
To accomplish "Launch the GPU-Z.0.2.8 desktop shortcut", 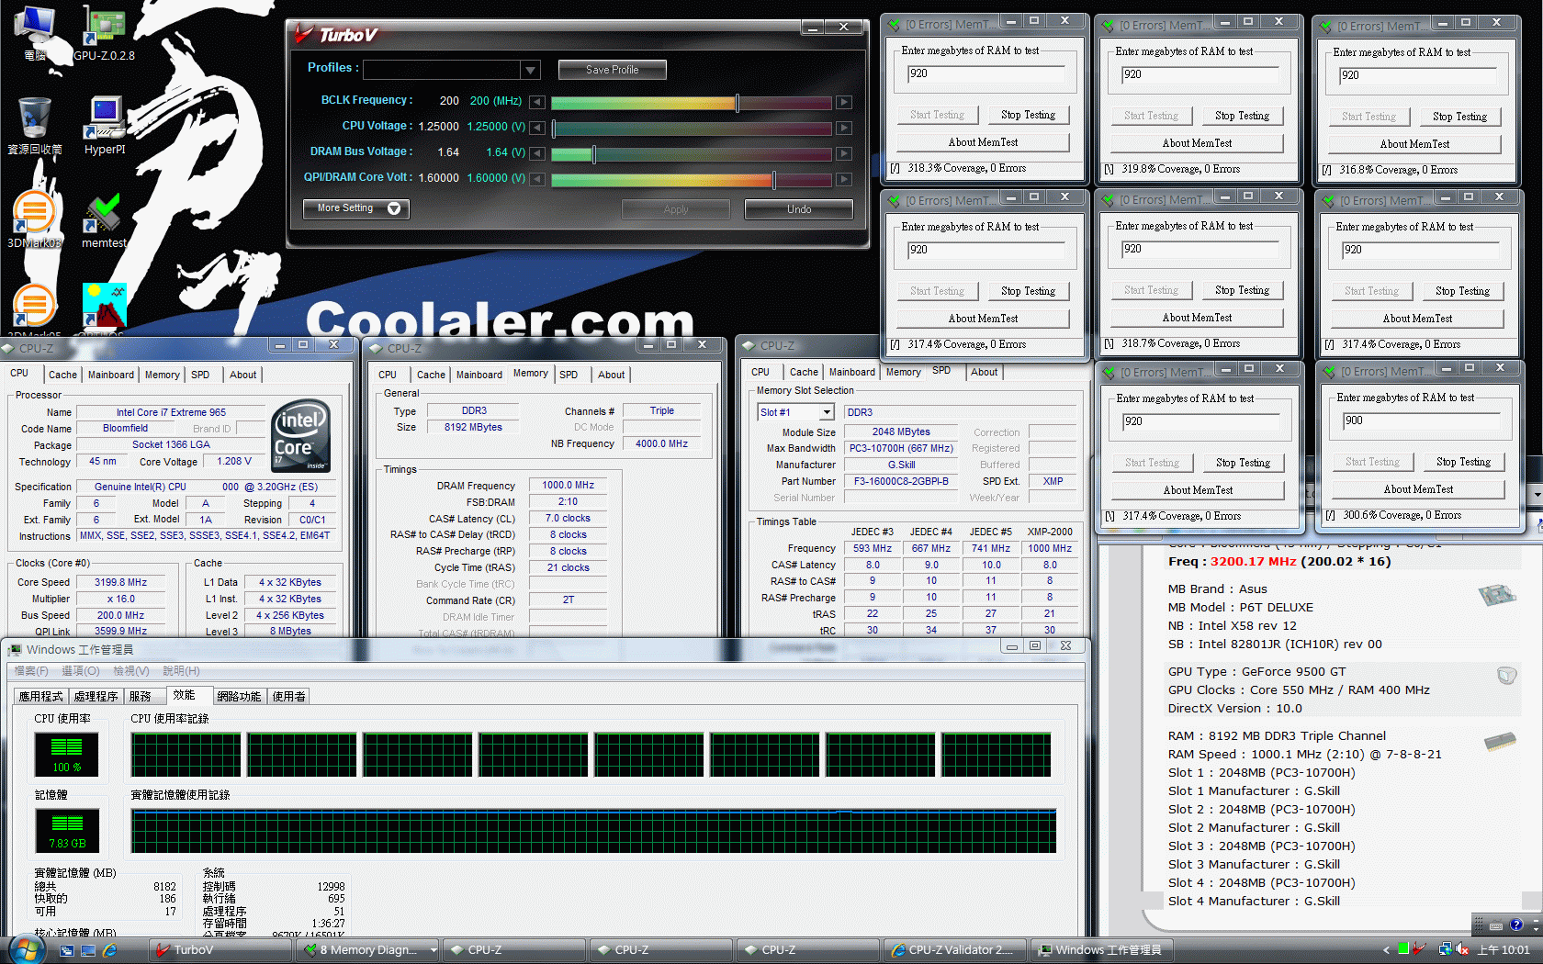I will coord(104,32).
